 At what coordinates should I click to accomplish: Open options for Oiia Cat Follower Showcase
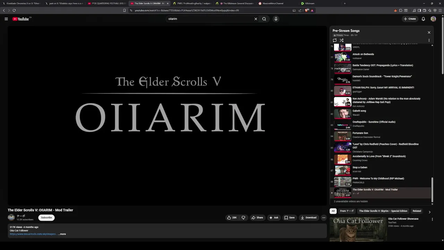pyautogui.click(x=432, y=219)
